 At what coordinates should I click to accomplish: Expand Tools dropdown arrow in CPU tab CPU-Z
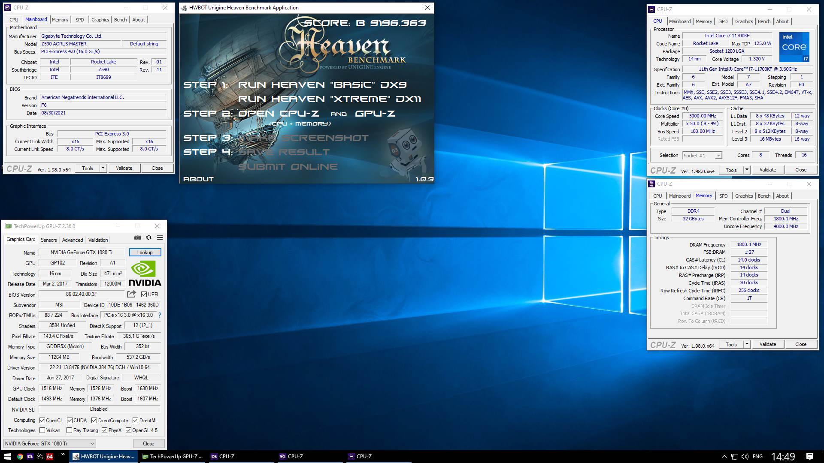(747, 170)
